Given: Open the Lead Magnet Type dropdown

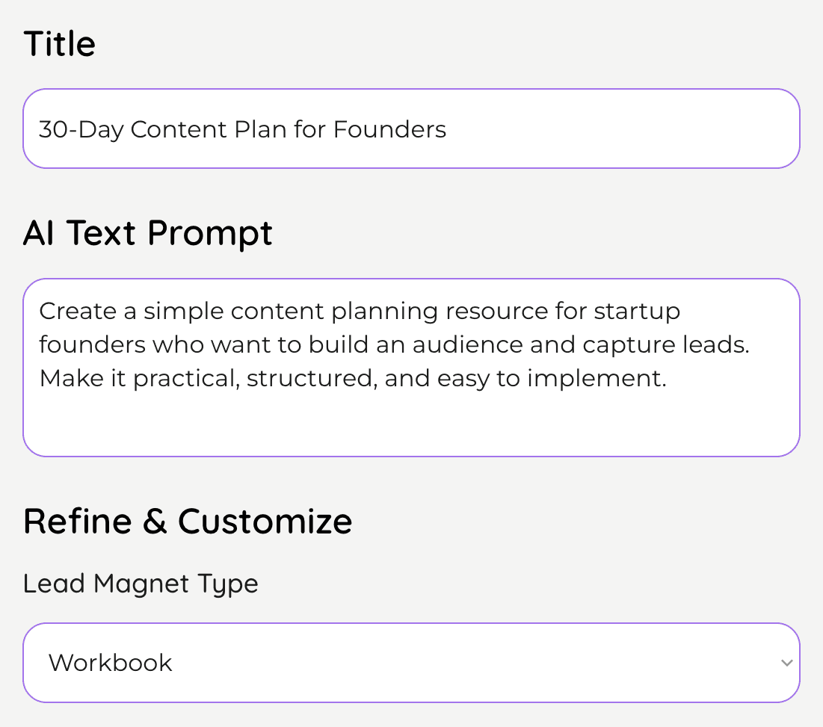Looking at the screenshot, I should tap(411, 663).
